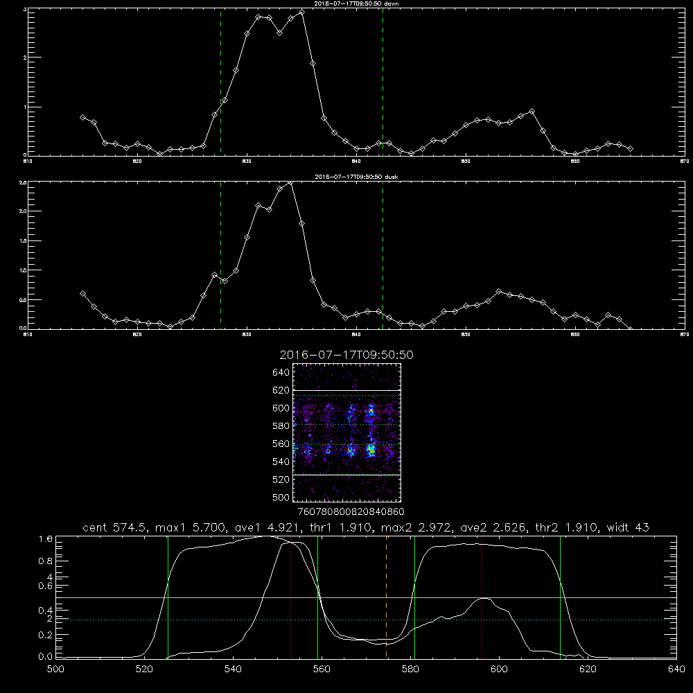Click the y-axis label '0.8' of the bottom plot
The image size is (693, 693).
46,561
